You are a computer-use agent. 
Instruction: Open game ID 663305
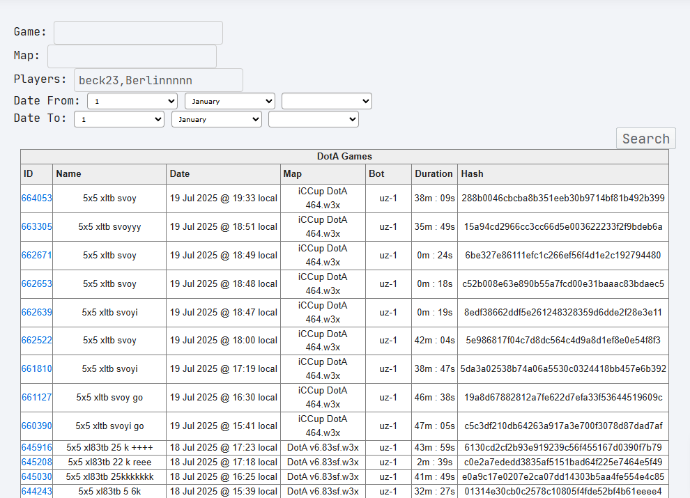coord(36,226)
